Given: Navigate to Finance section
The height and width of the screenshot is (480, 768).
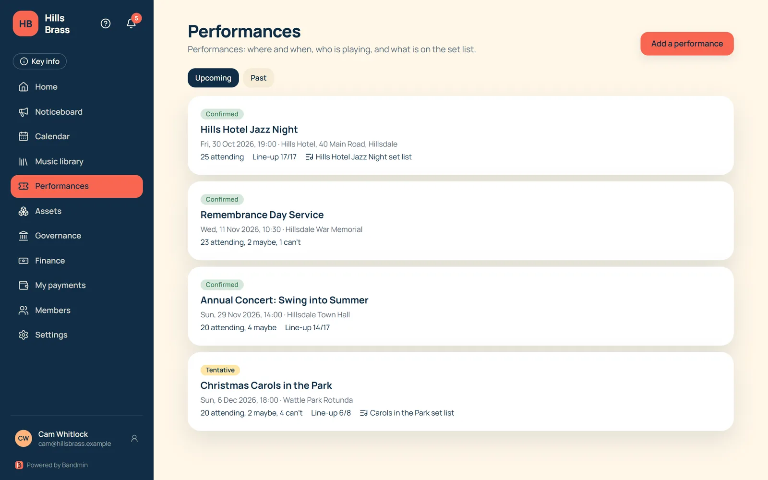Looking at the screenshot, I should [x=77, y=261].
